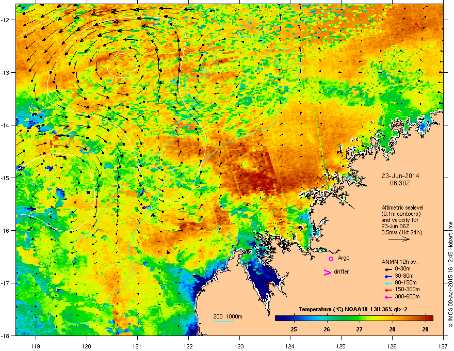The width and height of the screenshot is (454, 351).
Task: Click longitude axis label 122
Action: (x=188, y=346)
